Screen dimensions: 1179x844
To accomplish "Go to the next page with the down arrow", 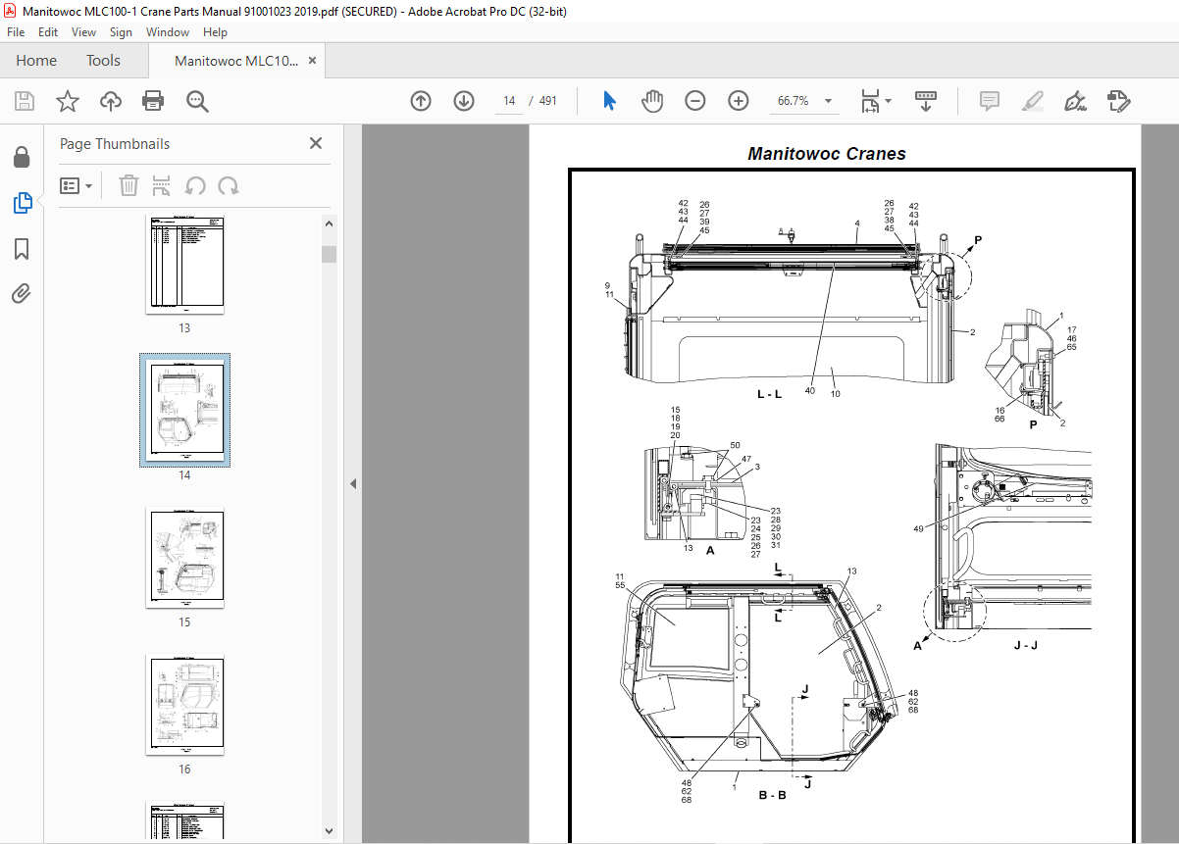I will [x=464, y=101].
